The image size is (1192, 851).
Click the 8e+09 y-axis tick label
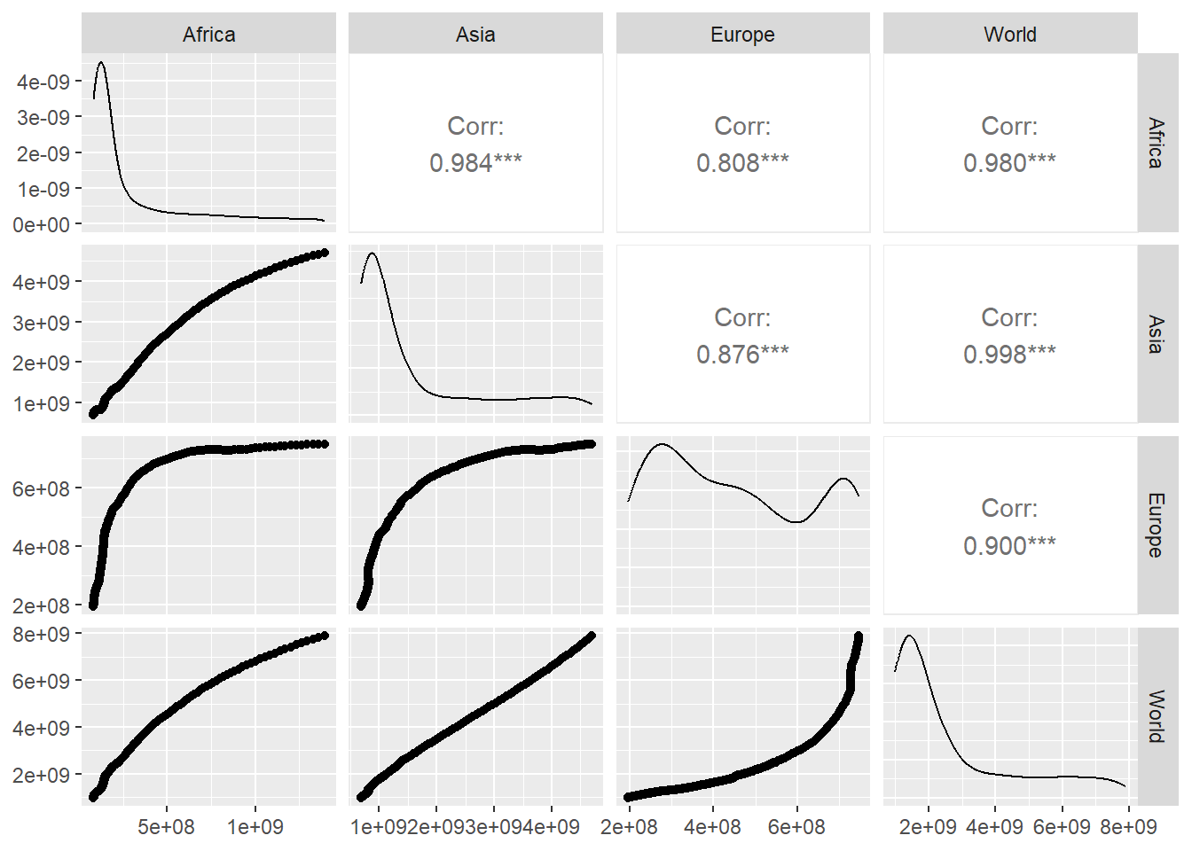pyautogui.click(x=41, y=635)
